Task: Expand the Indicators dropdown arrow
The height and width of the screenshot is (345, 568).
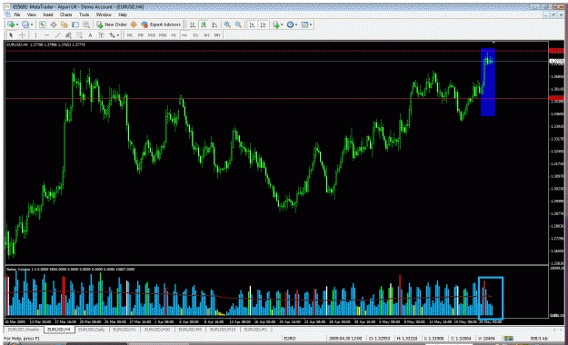Action: pos(282,25)
